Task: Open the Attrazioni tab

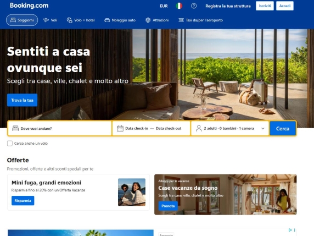Action: coord(157,20)
